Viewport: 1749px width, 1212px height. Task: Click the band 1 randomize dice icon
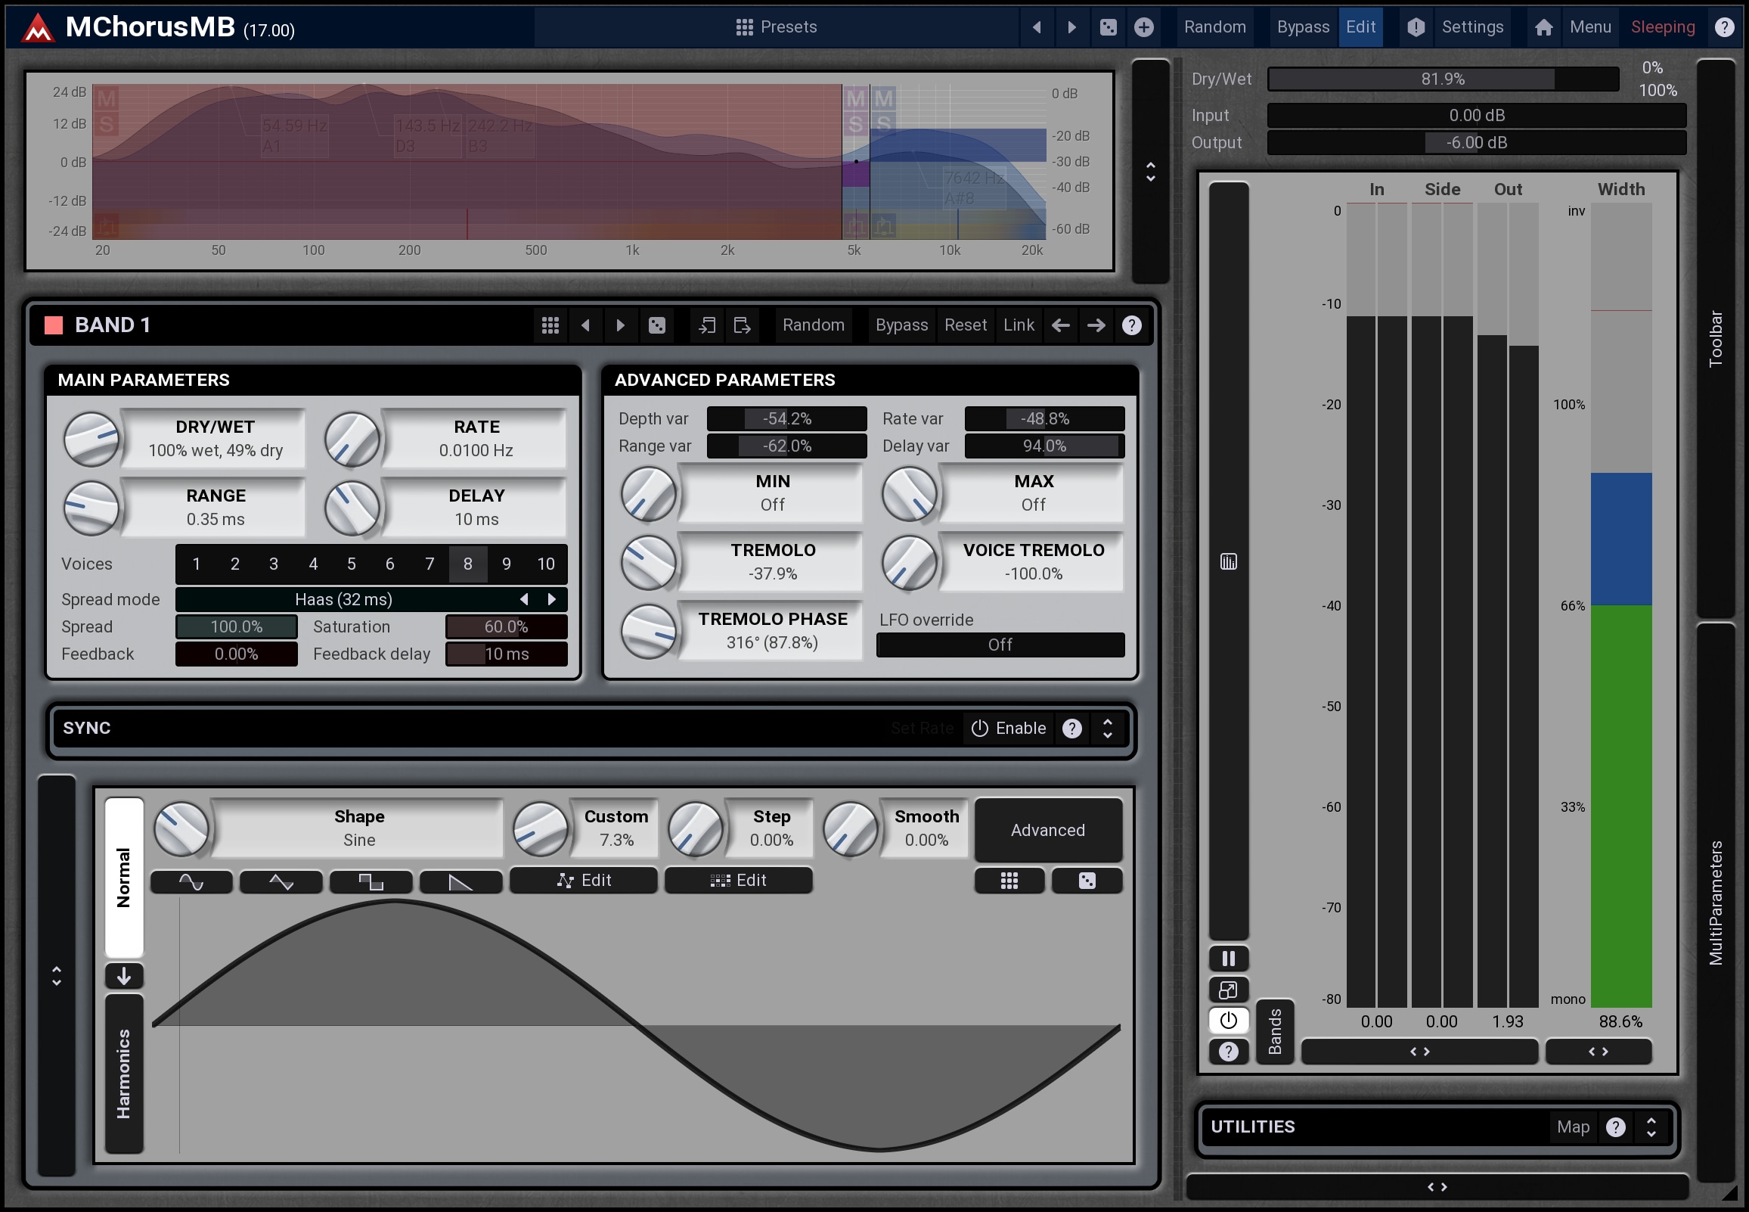[657, 326]
